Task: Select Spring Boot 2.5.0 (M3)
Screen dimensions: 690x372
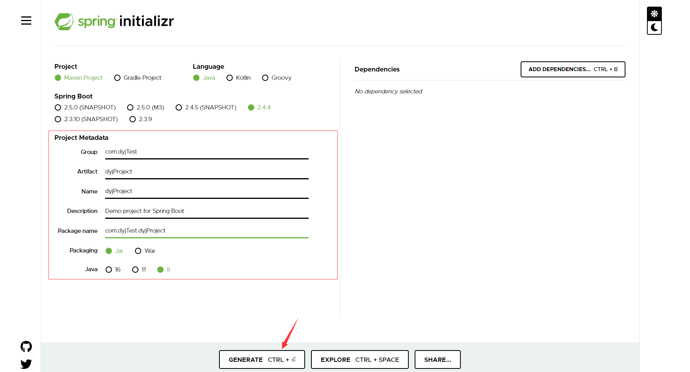Action: tap(146, 107)
